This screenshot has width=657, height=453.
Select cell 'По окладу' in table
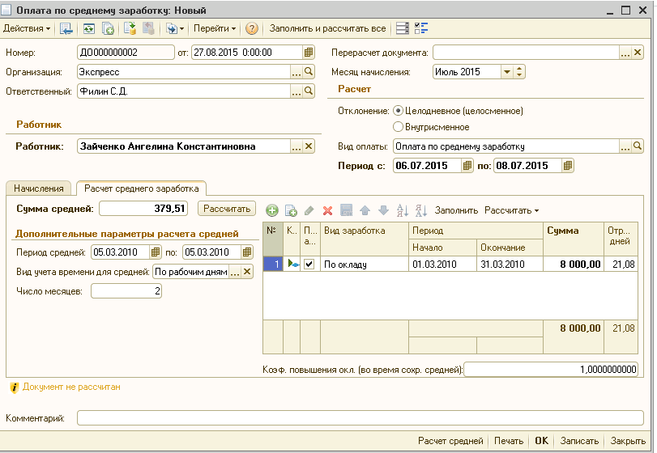point(365,265)
